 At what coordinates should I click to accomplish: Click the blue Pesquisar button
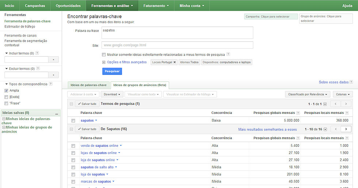[112, 71]
